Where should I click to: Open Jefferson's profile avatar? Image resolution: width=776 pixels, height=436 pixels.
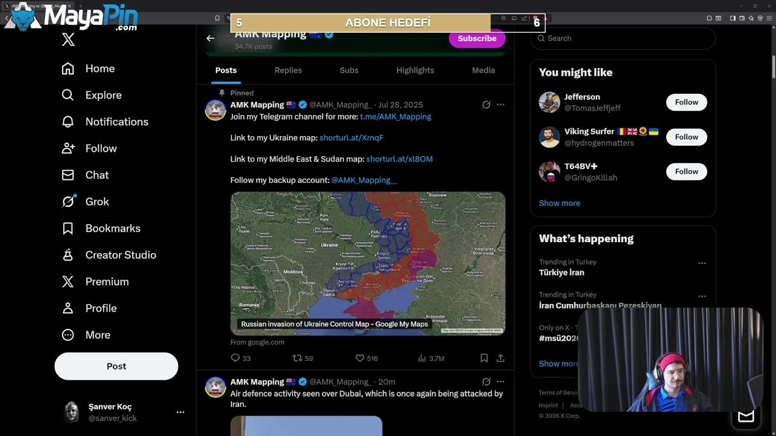click(549, 102)
